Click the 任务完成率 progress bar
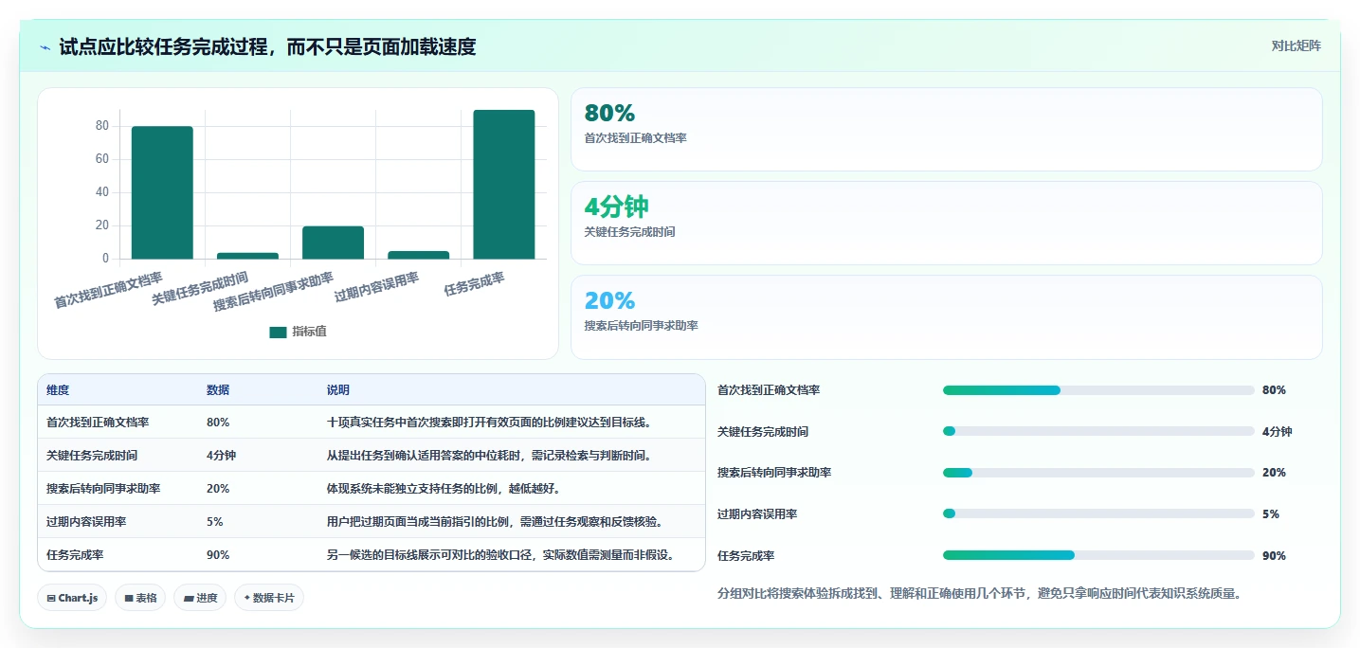1360x648 pixels. pyautogui.click(x=1098, y=555)
